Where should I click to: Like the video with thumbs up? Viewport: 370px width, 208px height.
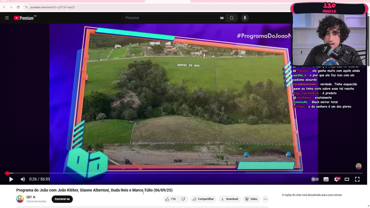coord(171,199)
